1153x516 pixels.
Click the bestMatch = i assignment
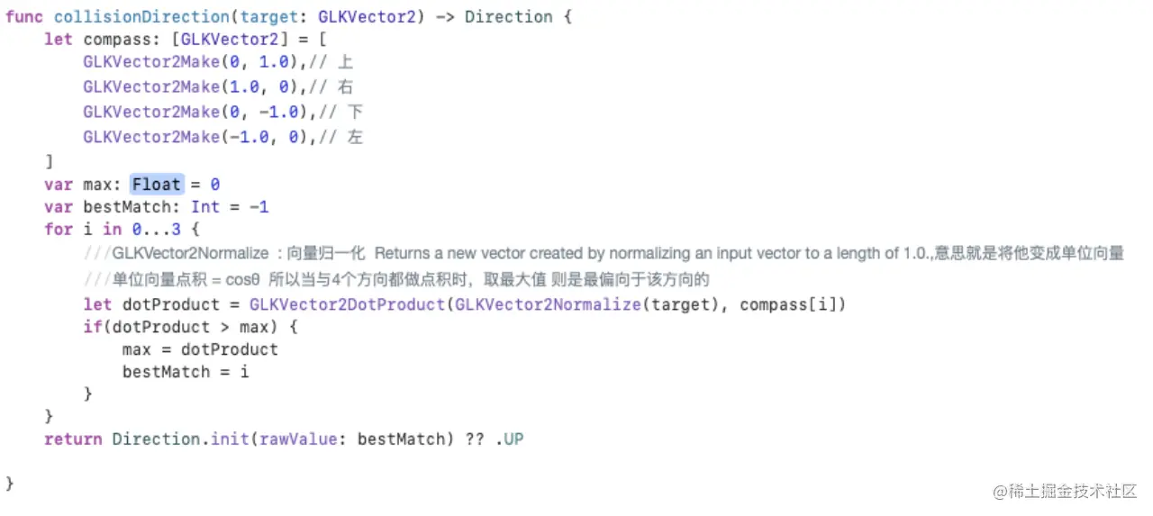pyautogui.click(x=186, y=372)
